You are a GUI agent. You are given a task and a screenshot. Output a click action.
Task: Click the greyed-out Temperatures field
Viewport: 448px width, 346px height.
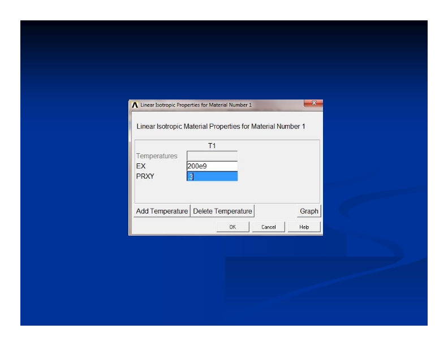212,156
